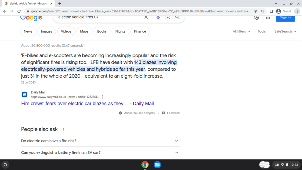Click the '22 Jul 2023' date text

click(x=28, y=82)
